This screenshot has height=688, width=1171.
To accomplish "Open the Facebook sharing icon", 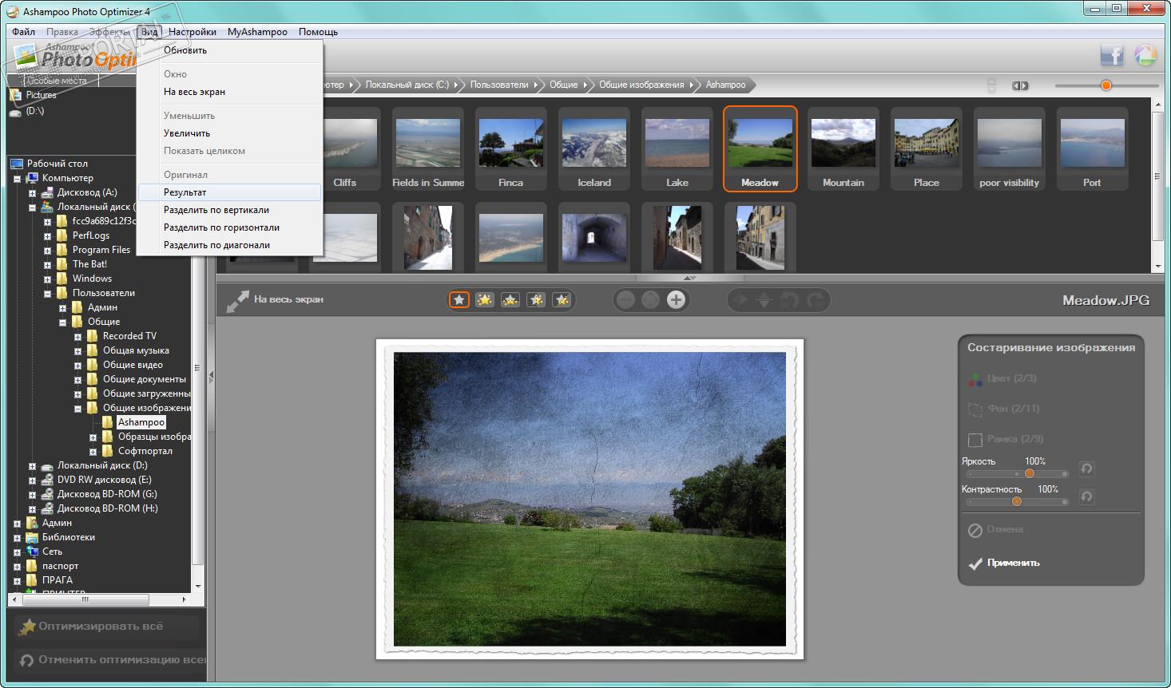I will coord(1111,55).
